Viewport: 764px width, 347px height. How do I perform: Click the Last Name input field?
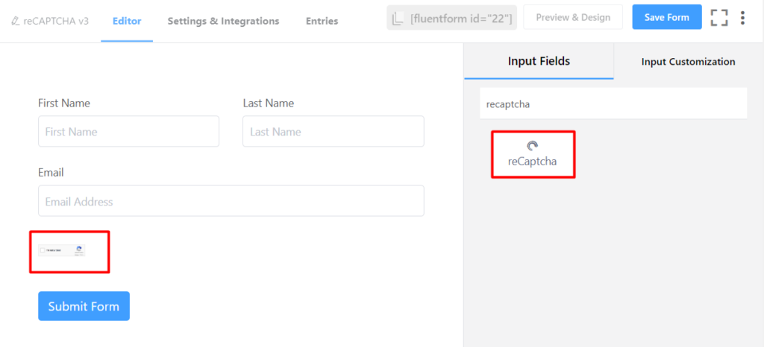pos(334,131)
